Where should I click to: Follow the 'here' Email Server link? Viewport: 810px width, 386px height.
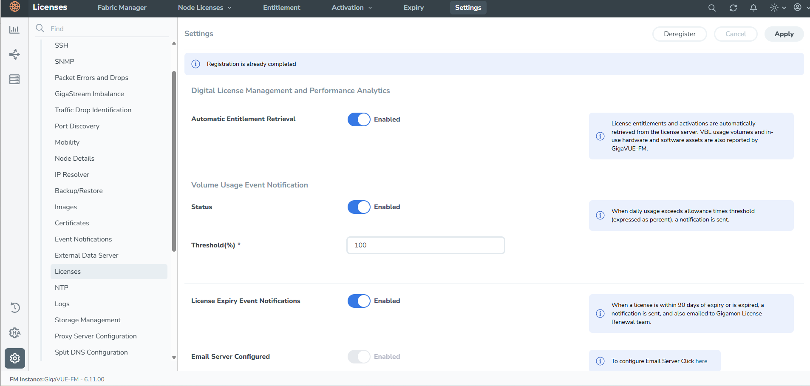[x=701, y=361]
